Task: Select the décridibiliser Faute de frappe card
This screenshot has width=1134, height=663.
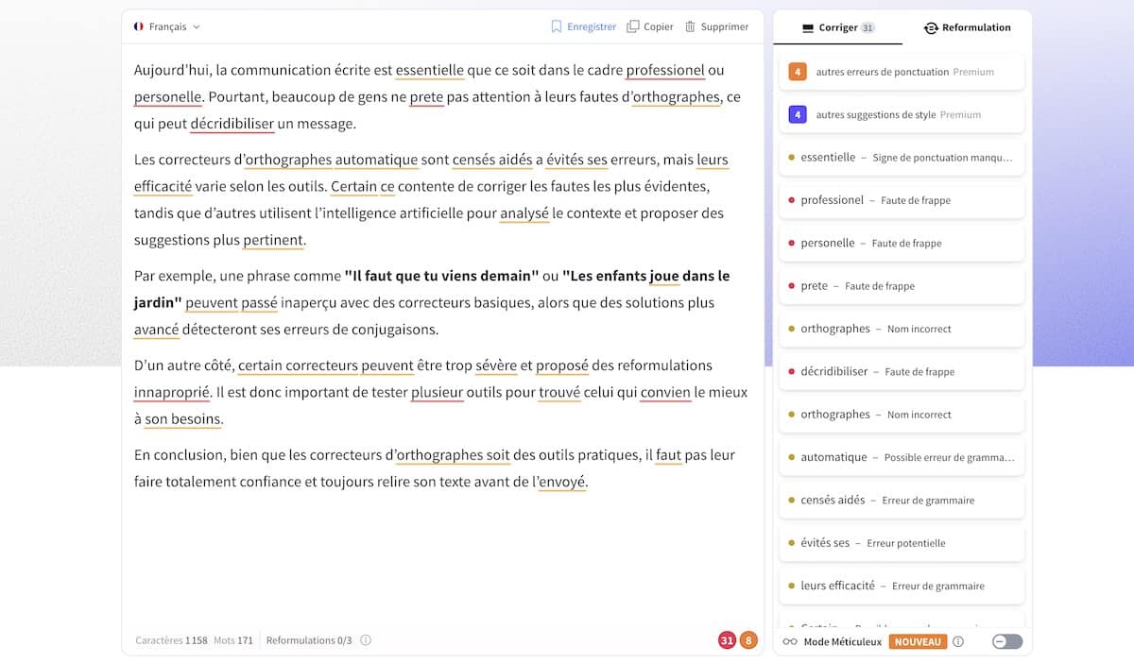Action: pos(902,371)
